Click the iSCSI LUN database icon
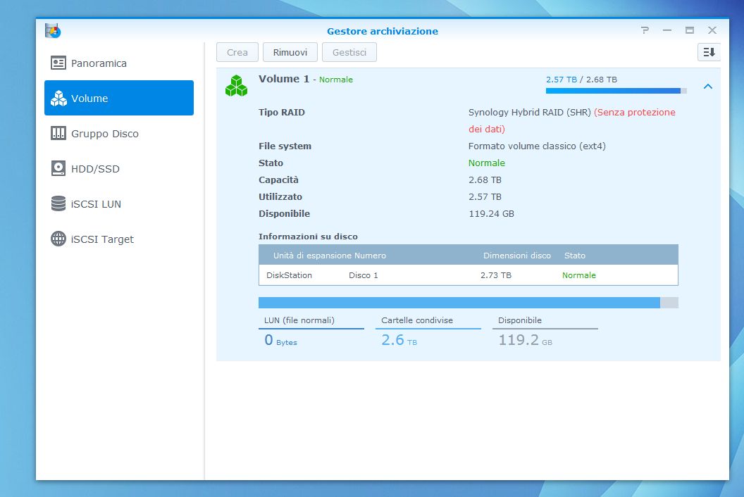The width and height of the screenshot is (744, 497). 58,203
